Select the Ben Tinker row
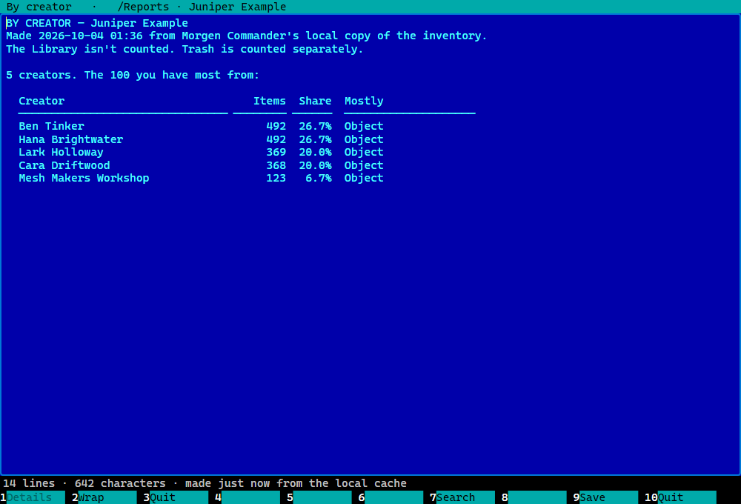This screenshot has height=504, width=741. 201,126
